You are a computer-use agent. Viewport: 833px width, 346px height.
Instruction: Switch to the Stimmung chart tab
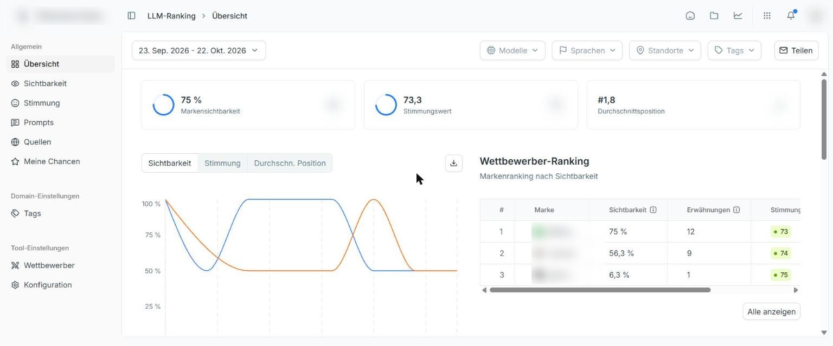[222, 163]
